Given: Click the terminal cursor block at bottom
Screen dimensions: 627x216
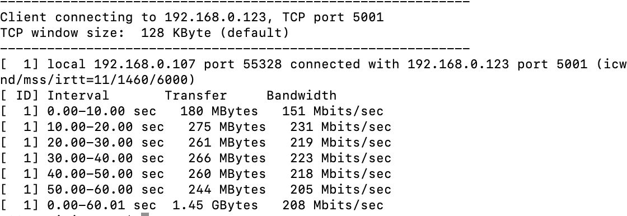Looking at the screenshot, I should coord(145,214).
